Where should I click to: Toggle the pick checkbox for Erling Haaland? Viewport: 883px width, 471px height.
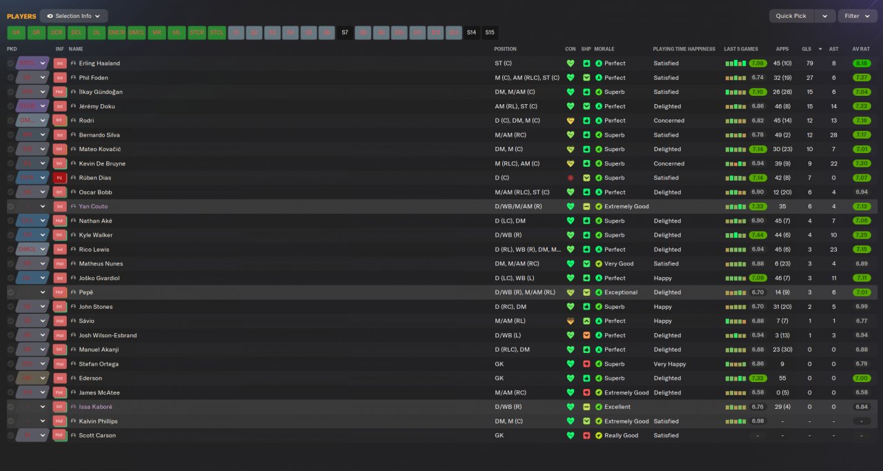(x=10, y=63)
